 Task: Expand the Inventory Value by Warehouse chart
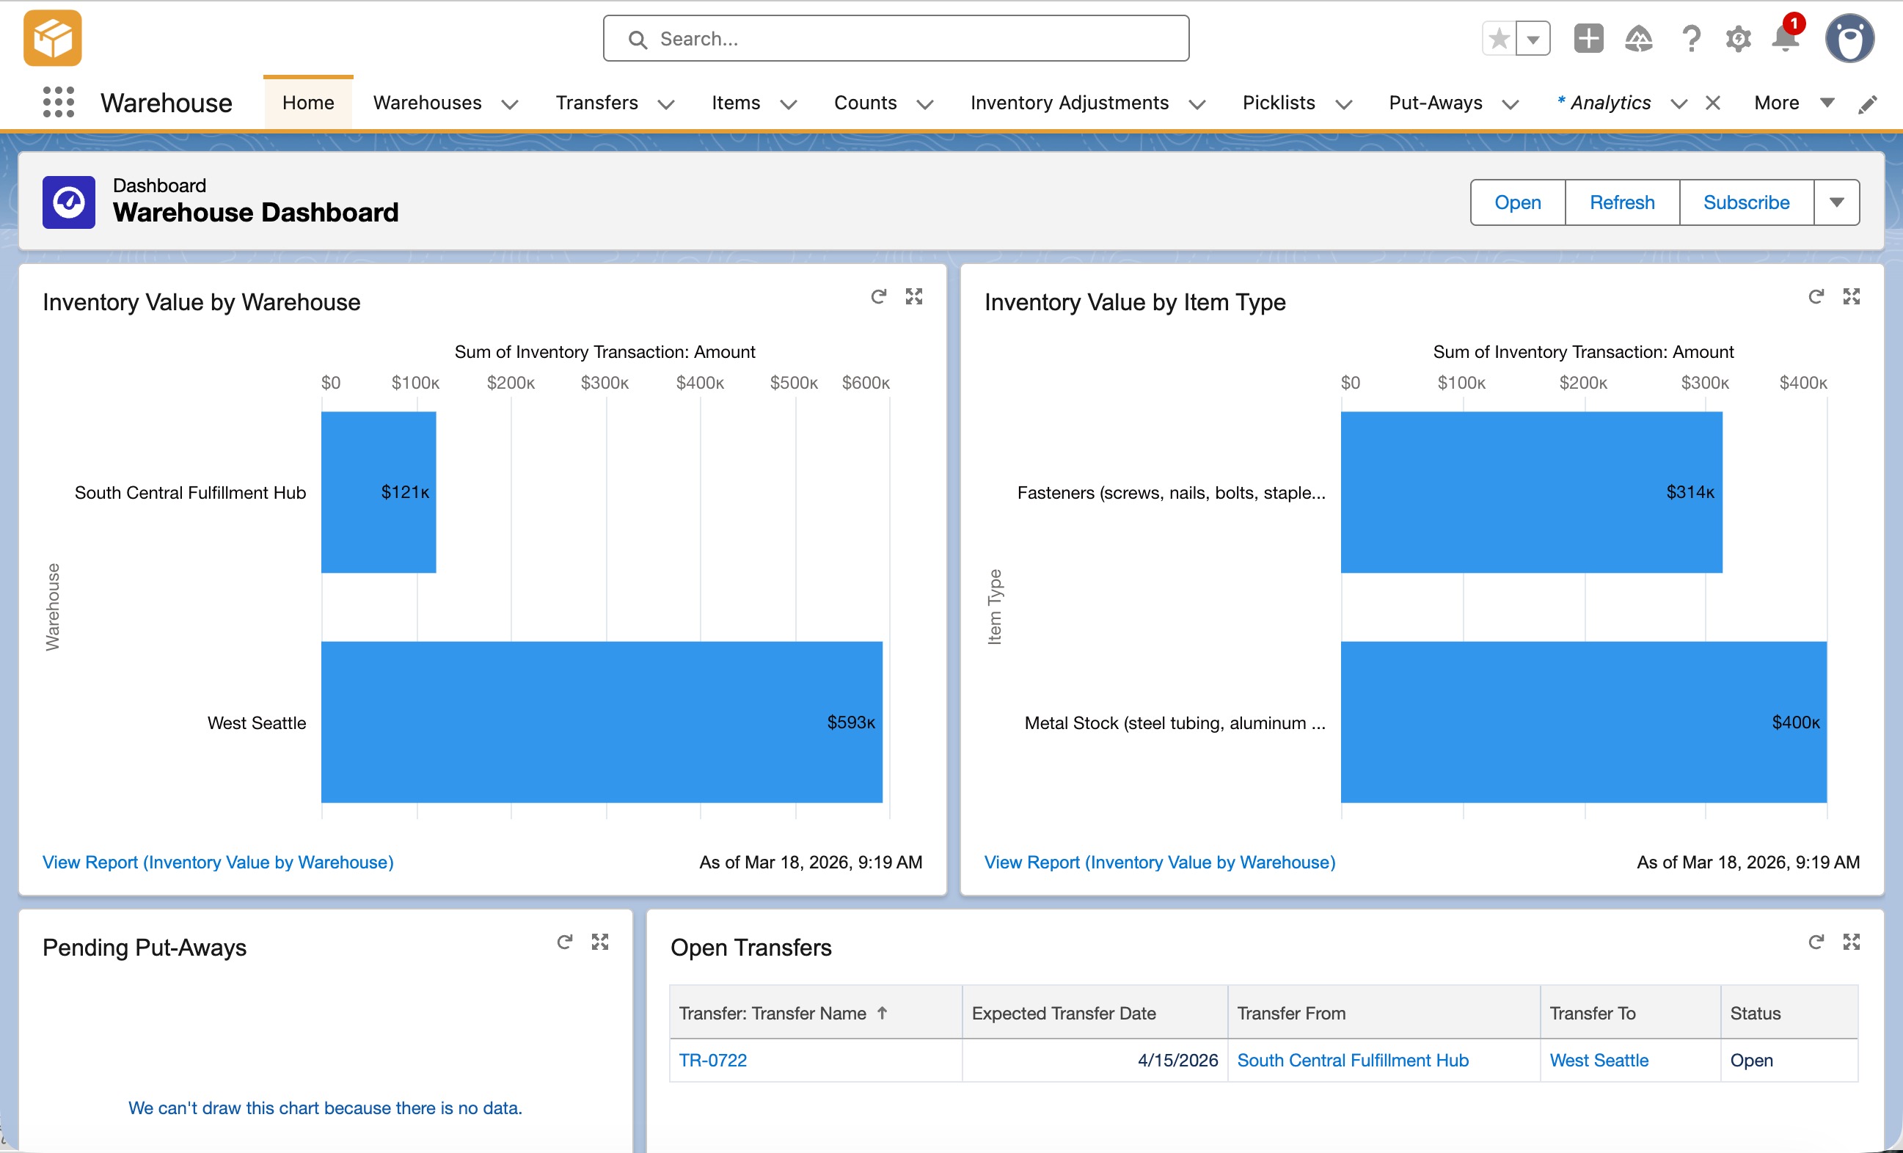coord(913,296)
